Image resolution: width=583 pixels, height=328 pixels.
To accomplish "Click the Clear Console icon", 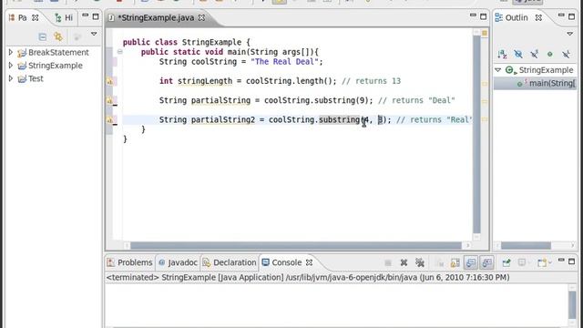I will (x=440, y=263).
